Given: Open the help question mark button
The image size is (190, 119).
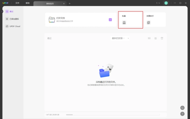Looking at the screenshot, I should coord(182,114).
